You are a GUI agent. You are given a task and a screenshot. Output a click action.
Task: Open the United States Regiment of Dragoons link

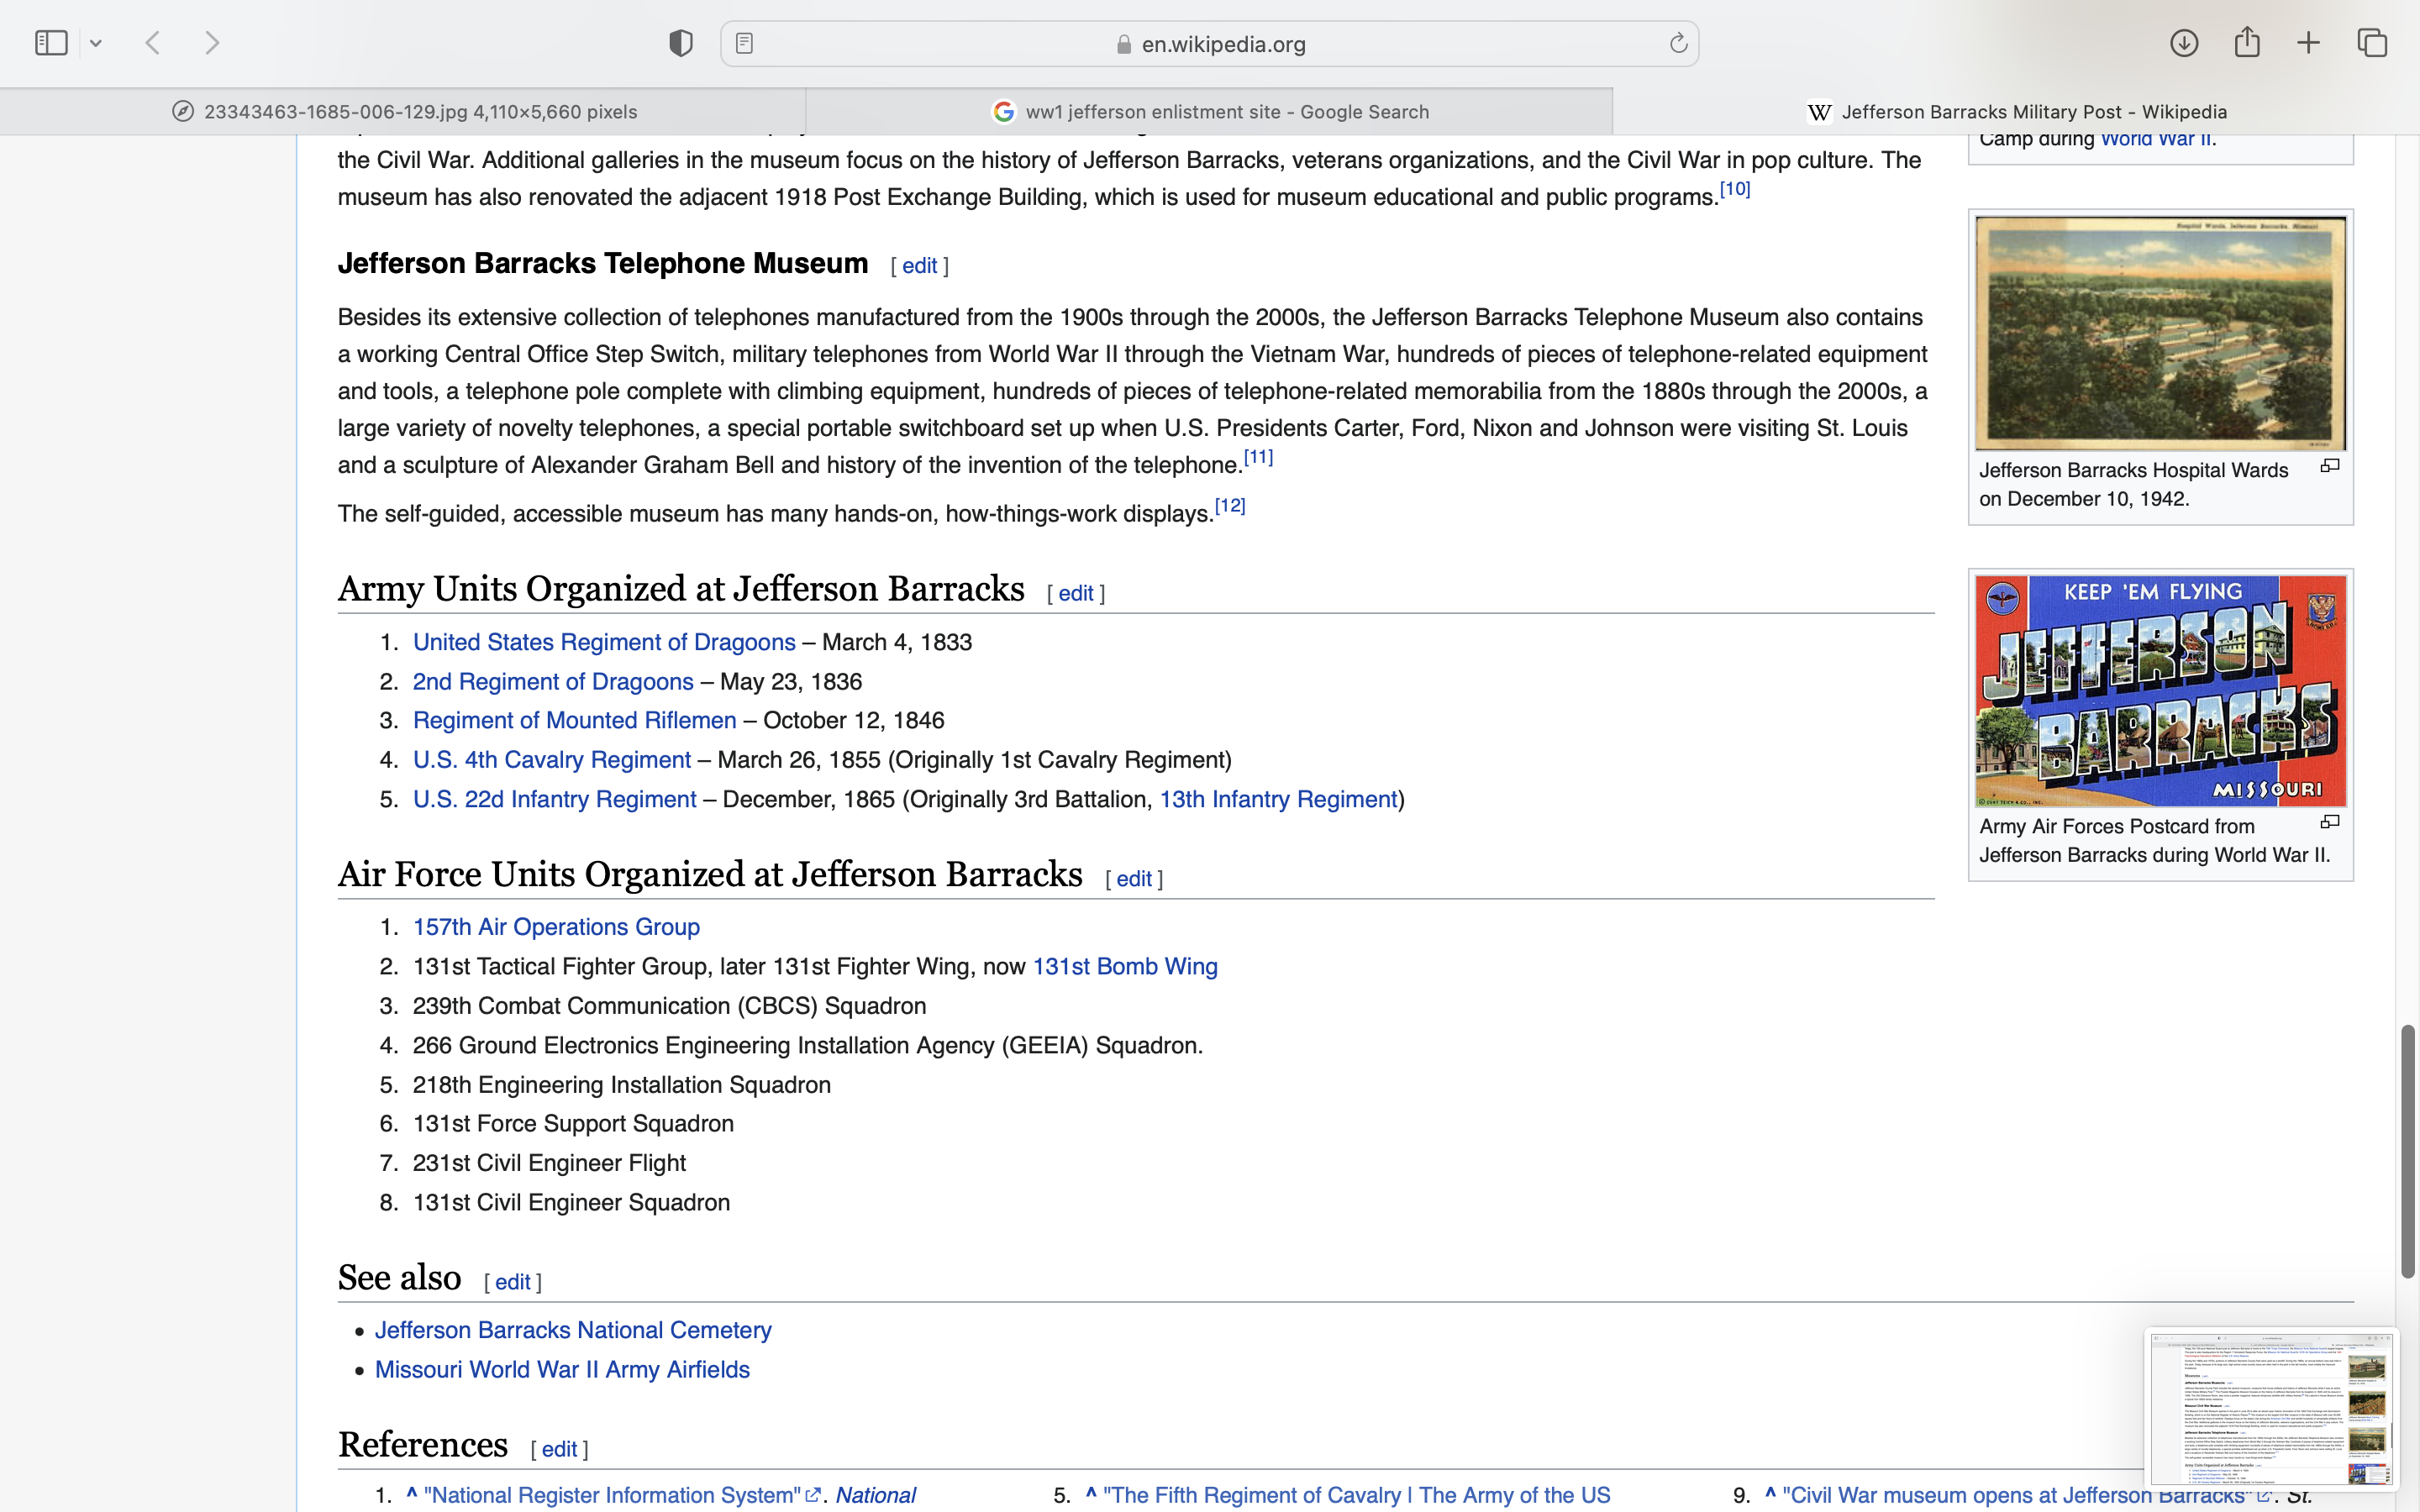click(603, 642)
